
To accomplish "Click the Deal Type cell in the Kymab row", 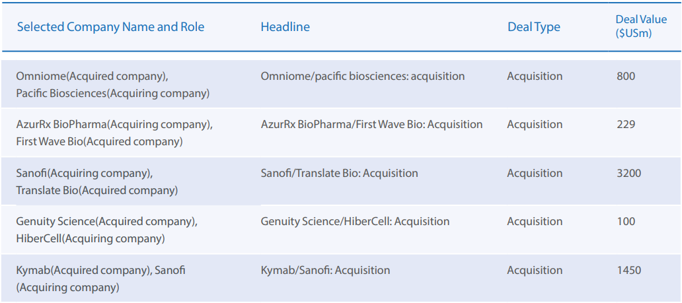I will (535, 271).
